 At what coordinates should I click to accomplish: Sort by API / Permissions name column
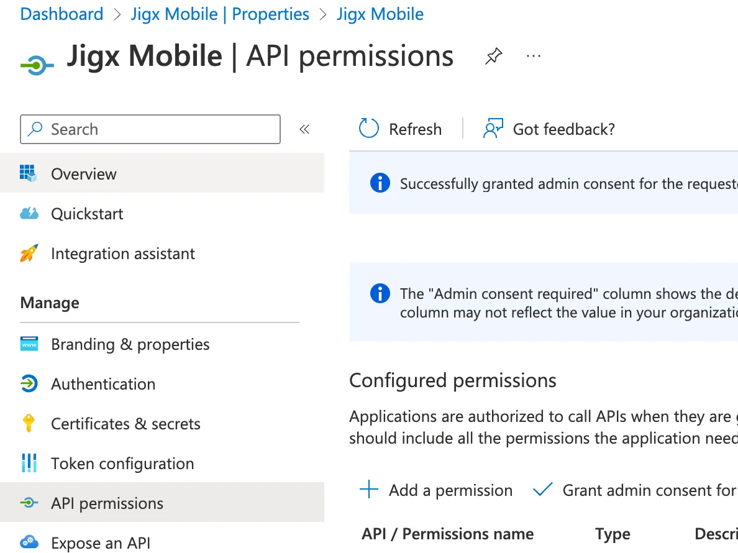tap(448, 534)
